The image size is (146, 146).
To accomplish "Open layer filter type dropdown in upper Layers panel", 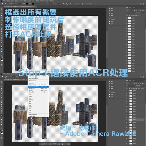I will point(129,11).
